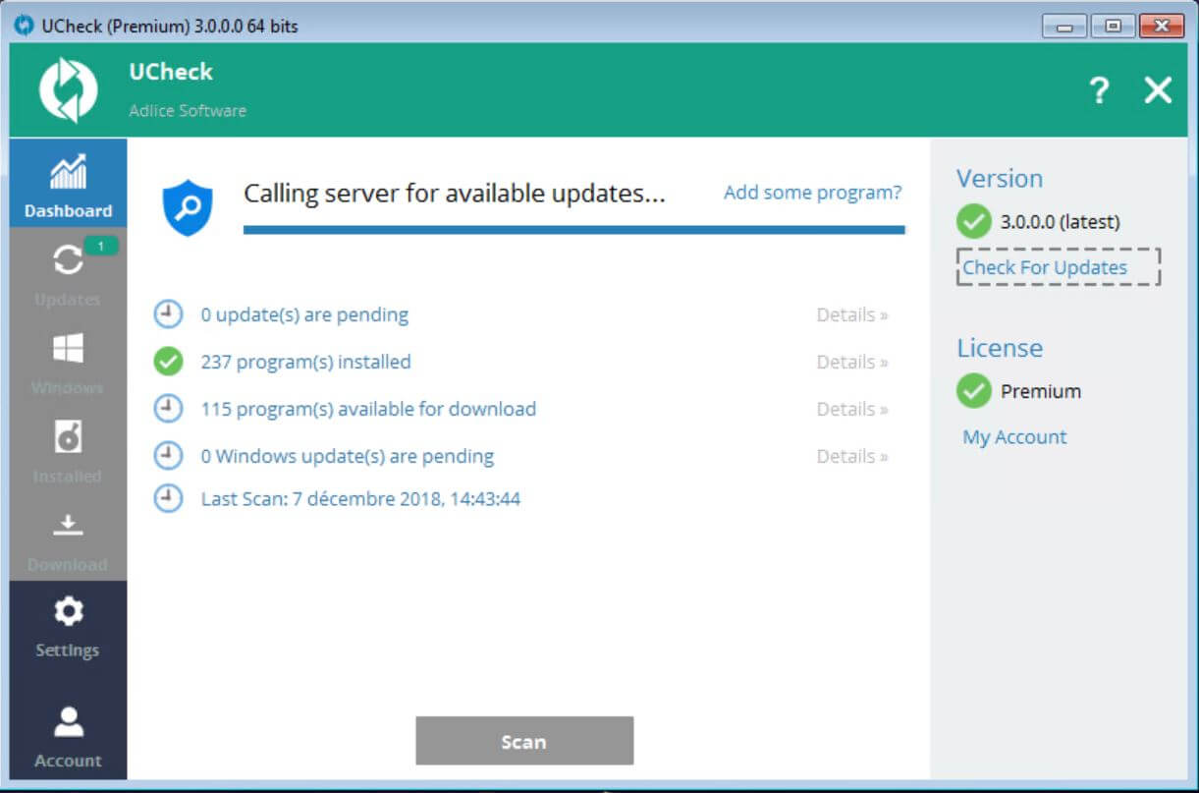Open the Download section from the sidebar

tap(67, 538)
